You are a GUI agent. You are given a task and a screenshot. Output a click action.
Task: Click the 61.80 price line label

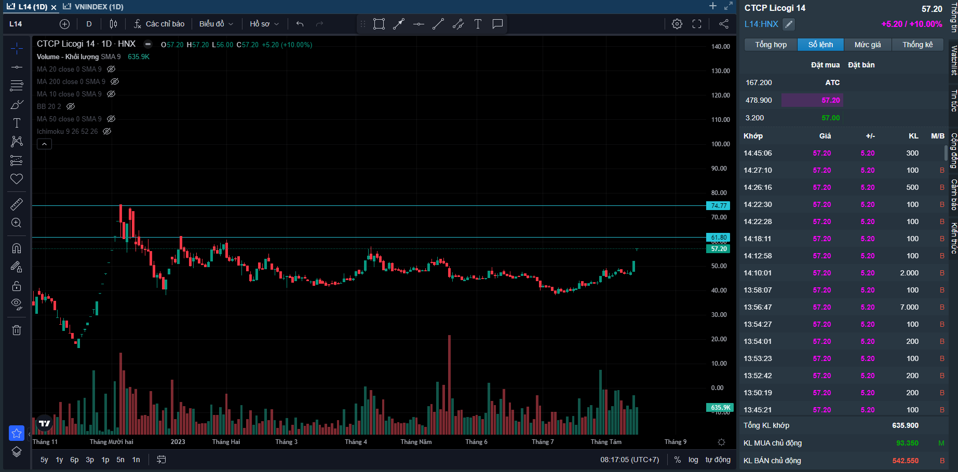[719, 238]
